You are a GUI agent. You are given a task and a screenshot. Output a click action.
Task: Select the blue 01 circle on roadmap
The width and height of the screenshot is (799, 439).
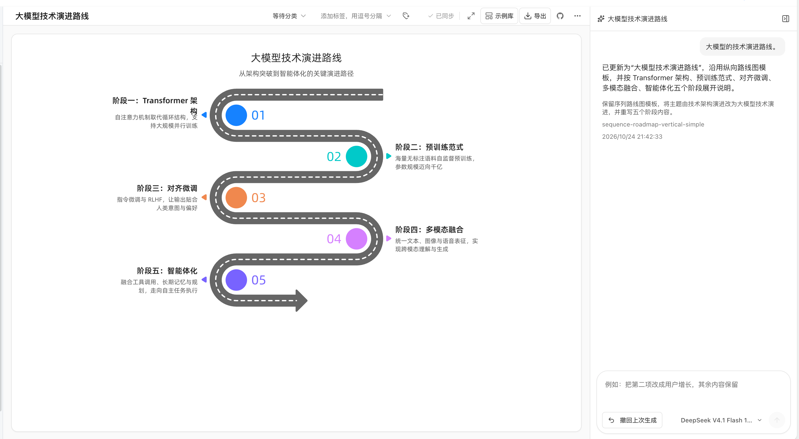click(236, 115)
